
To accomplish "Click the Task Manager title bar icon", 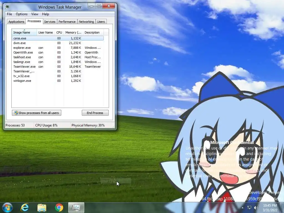I will pyautogui.click(x=7, y=7).
